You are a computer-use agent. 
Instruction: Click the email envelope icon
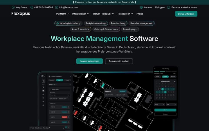[57, 8]
